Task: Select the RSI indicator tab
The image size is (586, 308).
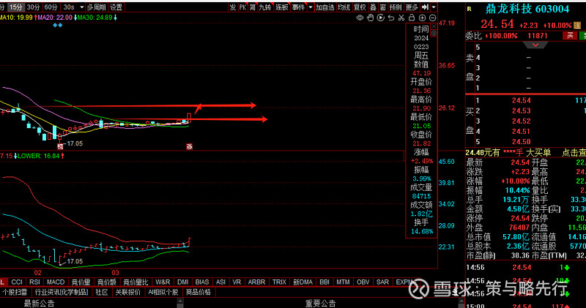Action: (34, 282)
